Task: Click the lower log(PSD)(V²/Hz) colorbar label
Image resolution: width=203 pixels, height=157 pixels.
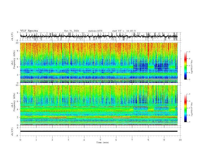Action: 192,109
